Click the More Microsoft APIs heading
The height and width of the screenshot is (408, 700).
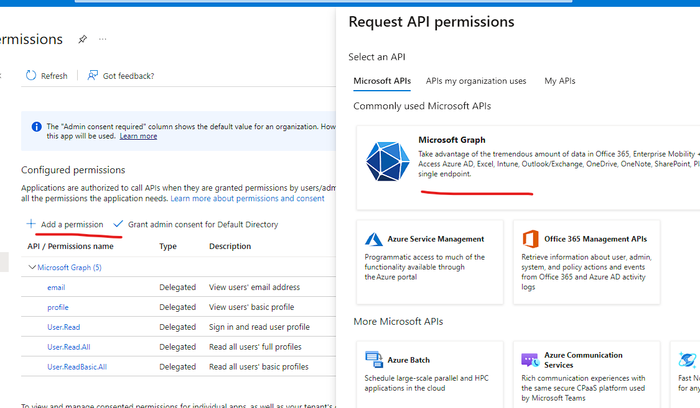click(x=398, y=322)
